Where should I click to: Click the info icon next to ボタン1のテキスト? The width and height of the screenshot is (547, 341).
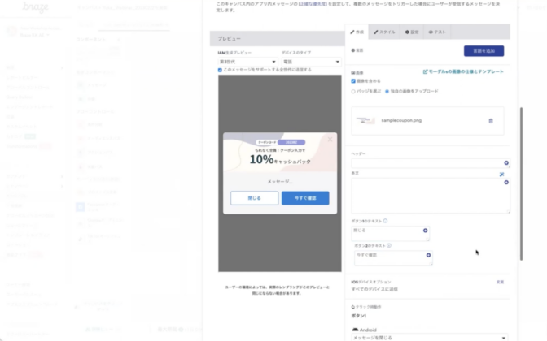tap(385, 221)
